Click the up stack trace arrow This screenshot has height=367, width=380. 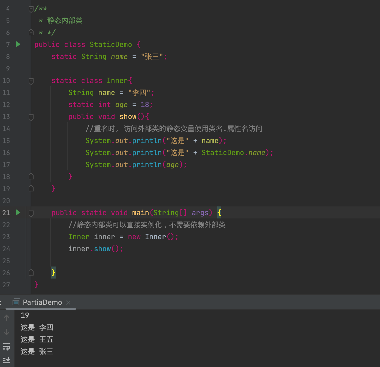(7, 318)
